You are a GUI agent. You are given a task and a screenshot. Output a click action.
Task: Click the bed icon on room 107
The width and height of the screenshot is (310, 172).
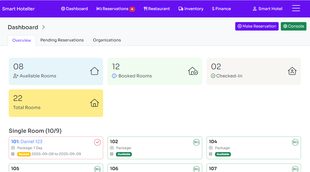(x=295, y=169)
